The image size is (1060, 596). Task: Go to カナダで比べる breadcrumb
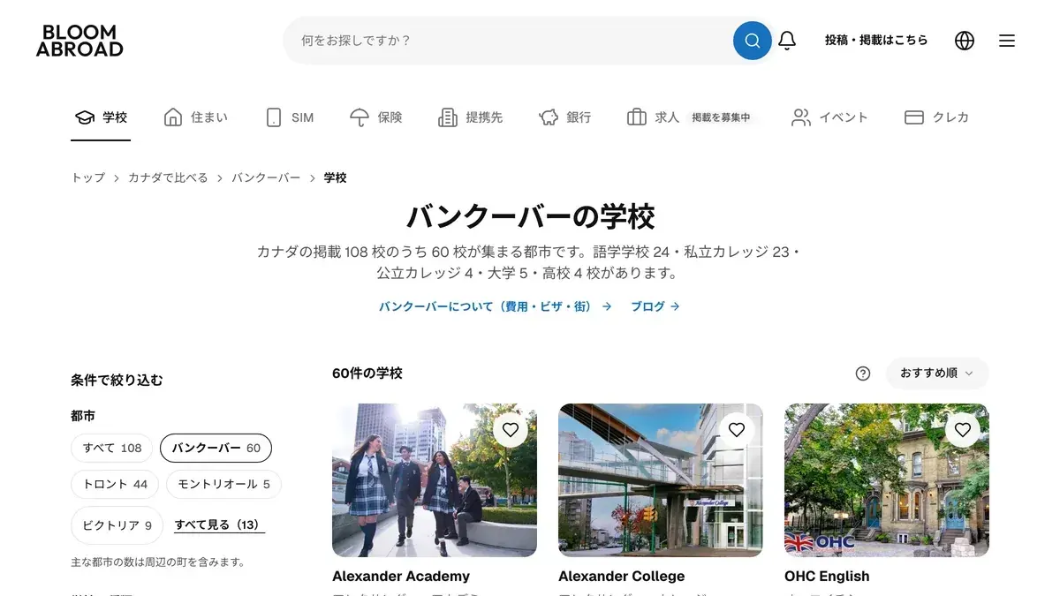pos(168,177)
